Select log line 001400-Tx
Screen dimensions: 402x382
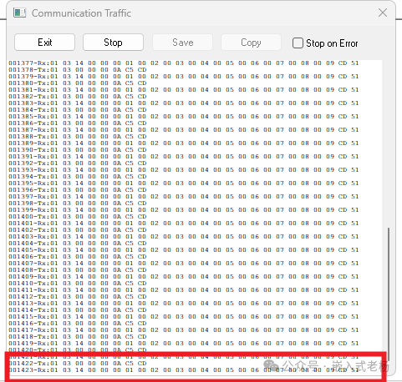[x=78, y=217]
